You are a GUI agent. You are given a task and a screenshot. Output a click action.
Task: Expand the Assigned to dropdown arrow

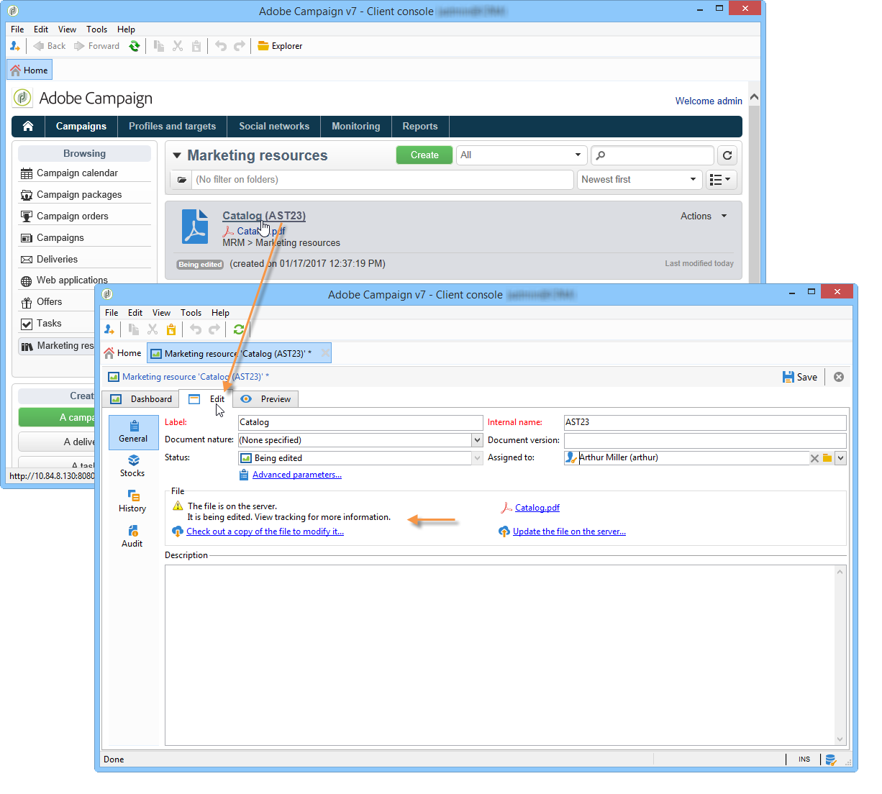840,458
